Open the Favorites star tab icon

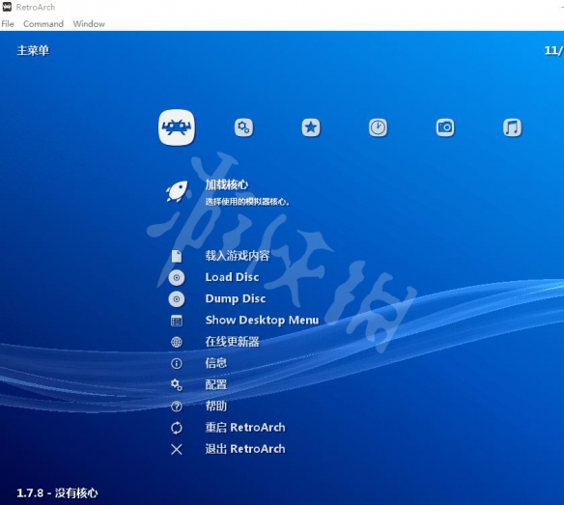[x=311, y=127]
